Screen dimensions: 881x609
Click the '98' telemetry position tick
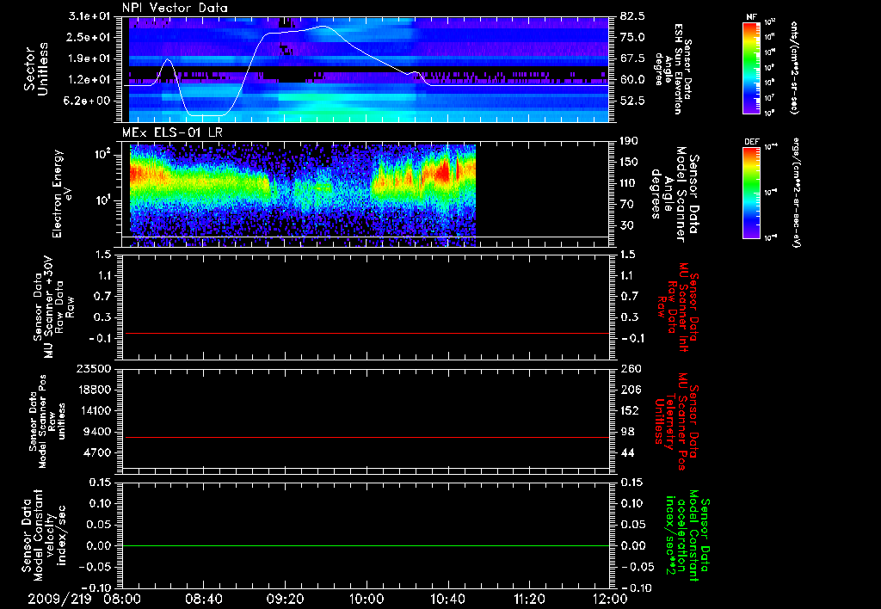627,432
